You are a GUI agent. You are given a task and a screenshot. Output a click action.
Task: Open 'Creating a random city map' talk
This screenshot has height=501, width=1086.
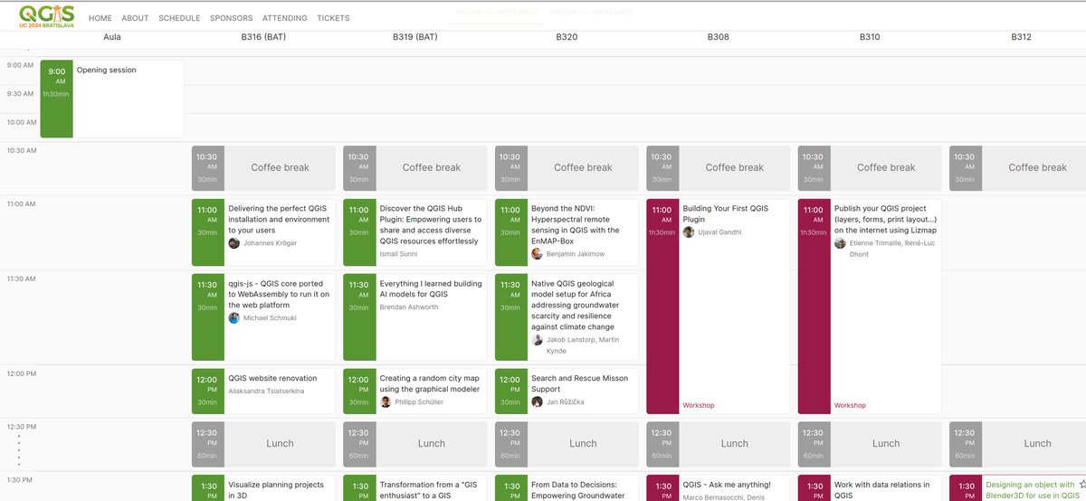[x=414, y=390]
